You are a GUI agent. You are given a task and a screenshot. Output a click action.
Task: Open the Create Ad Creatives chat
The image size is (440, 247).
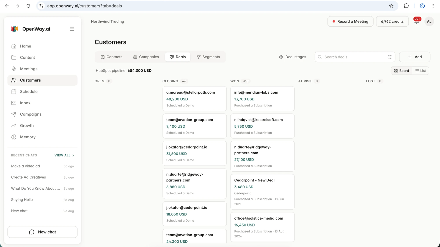[42, 177]
